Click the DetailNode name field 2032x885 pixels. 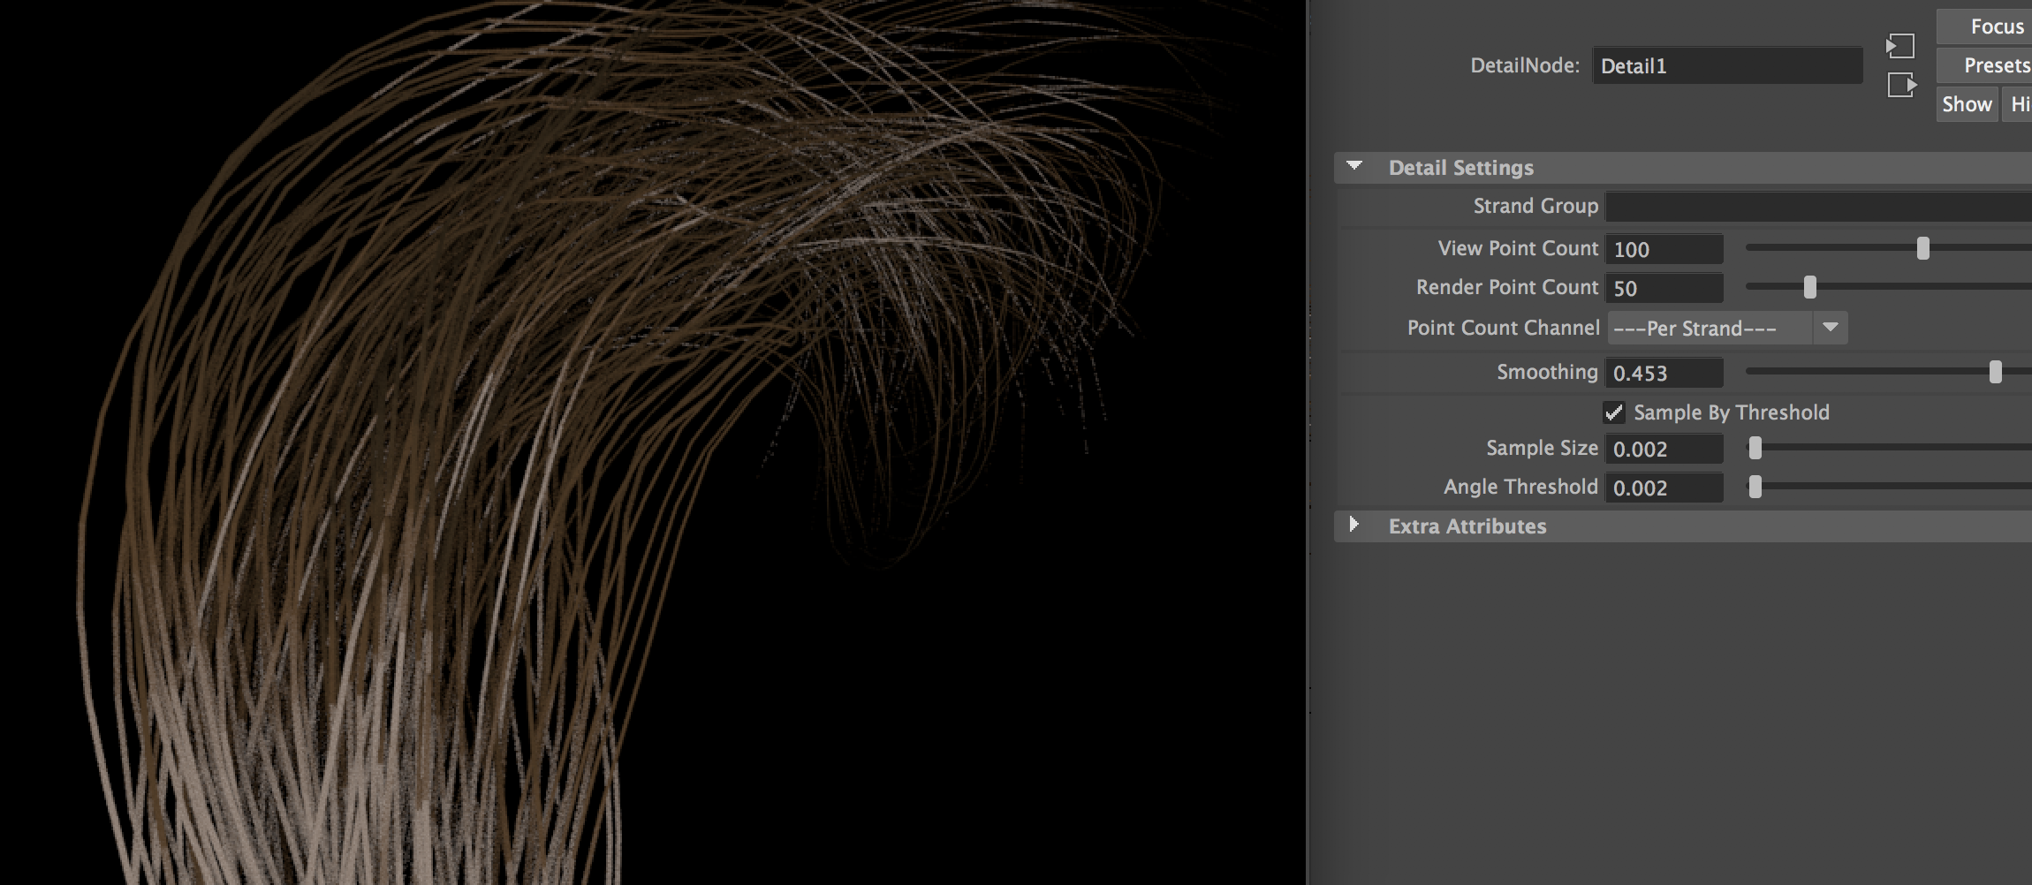click(1726, 66)
